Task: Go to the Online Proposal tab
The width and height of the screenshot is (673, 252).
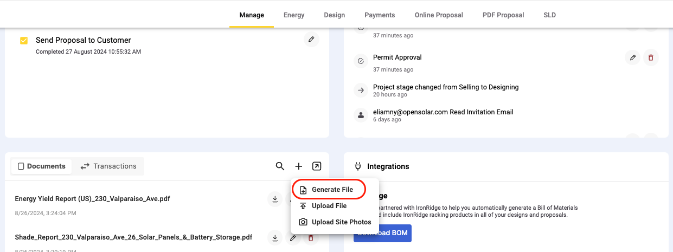Action: (x=439, y=15)
